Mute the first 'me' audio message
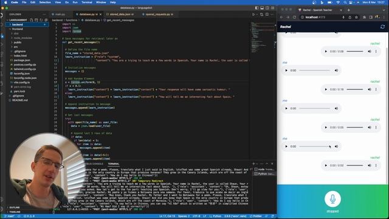This screenshot has width=389, height=219. point(336,71)
